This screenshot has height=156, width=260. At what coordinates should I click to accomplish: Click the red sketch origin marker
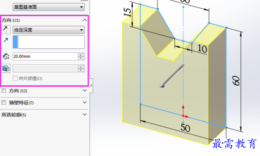184,112
